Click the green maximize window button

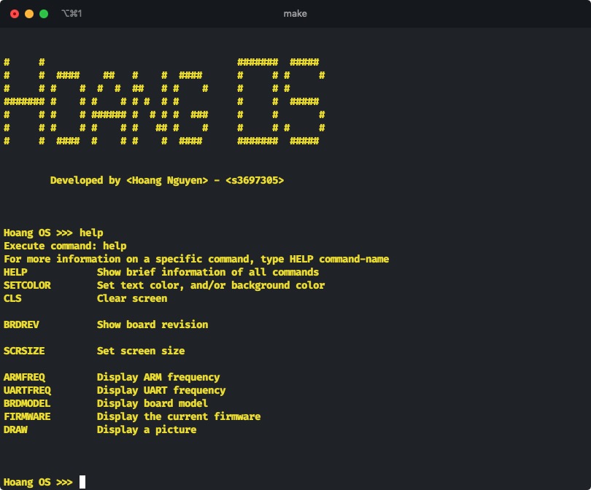tap(44, 14)
